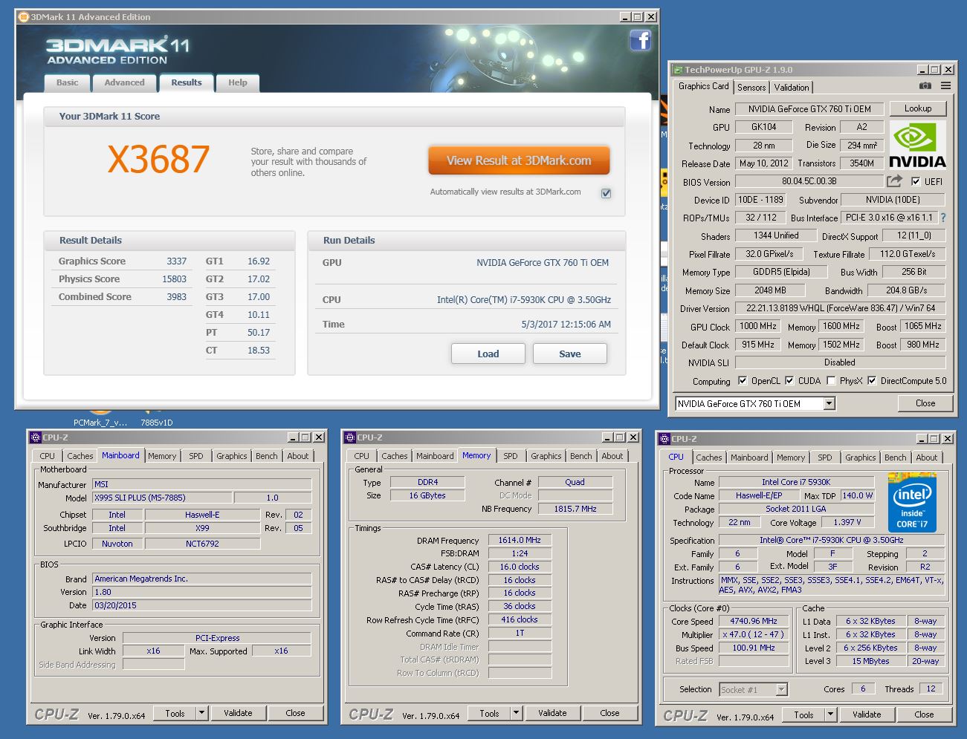Click the Lookup button in GPU-Z
This screenshot has width=967, height=739.
tap(918, 108)
